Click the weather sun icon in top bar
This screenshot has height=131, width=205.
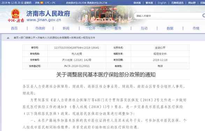(x=42, y=2)
